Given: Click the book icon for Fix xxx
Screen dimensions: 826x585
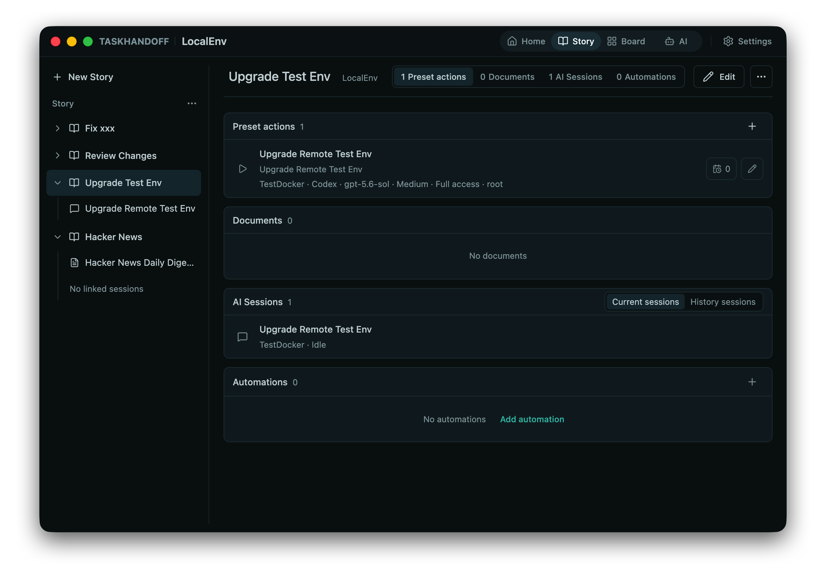Looking at the screenshot, I should tap(74, 128).
